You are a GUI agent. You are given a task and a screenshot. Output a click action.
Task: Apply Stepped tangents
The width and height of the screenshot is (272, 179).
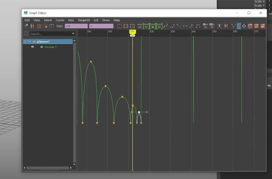point(191,26)
